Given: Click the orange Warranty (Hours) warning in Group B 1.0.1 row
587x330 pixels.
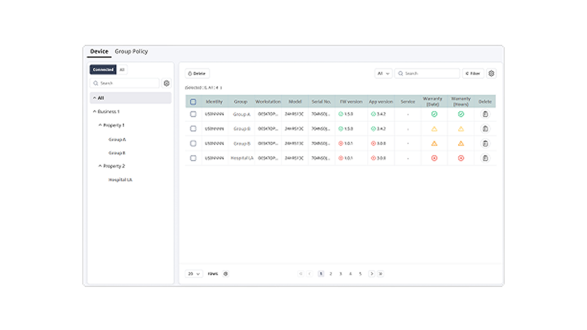Looking at the screenshot, I should (x=461, y=144).
